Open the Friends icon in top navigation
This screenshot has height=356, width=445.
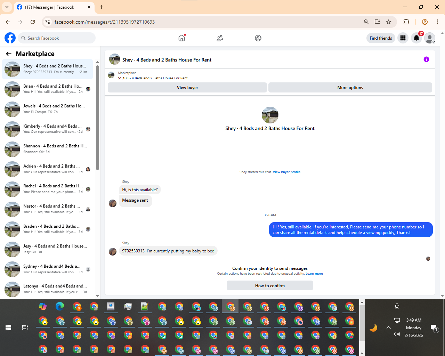220,38
